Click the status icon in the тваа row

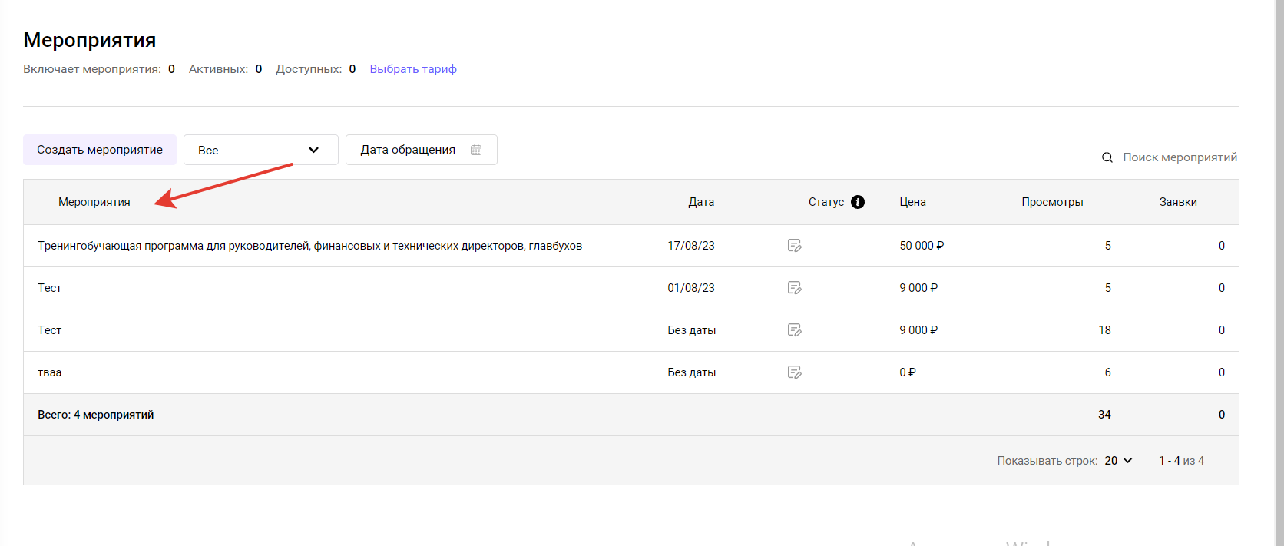[794, 372]
